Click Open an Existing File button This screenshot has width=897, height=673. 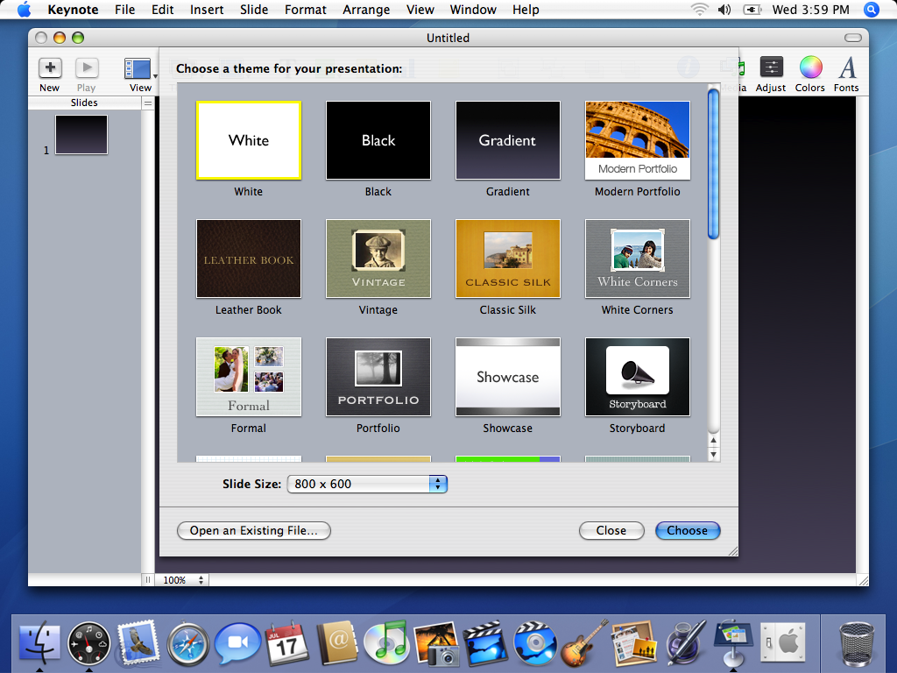point(253,530)
